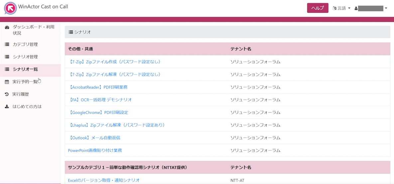Open the user account dropdown arrow

point(386,9)
